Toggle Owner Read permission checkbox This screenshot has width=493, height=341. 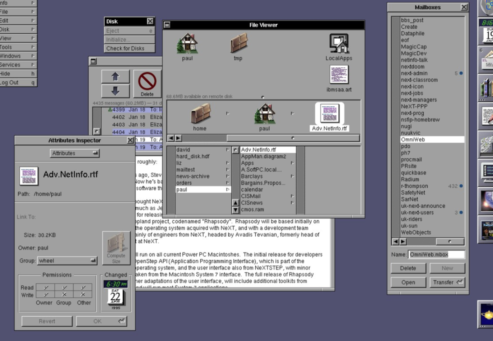pyautogui.click(x=46, y=287)
